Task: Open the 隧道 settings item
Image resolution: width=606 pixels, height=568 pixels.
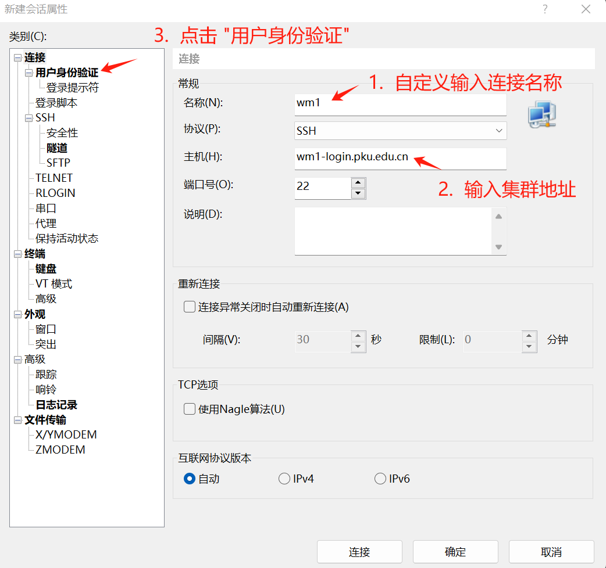Action: pos(57,148)
